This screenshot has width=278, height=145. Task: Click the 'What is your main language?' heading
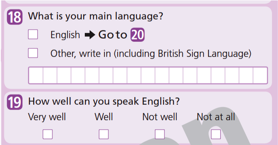tap(96, 16)
